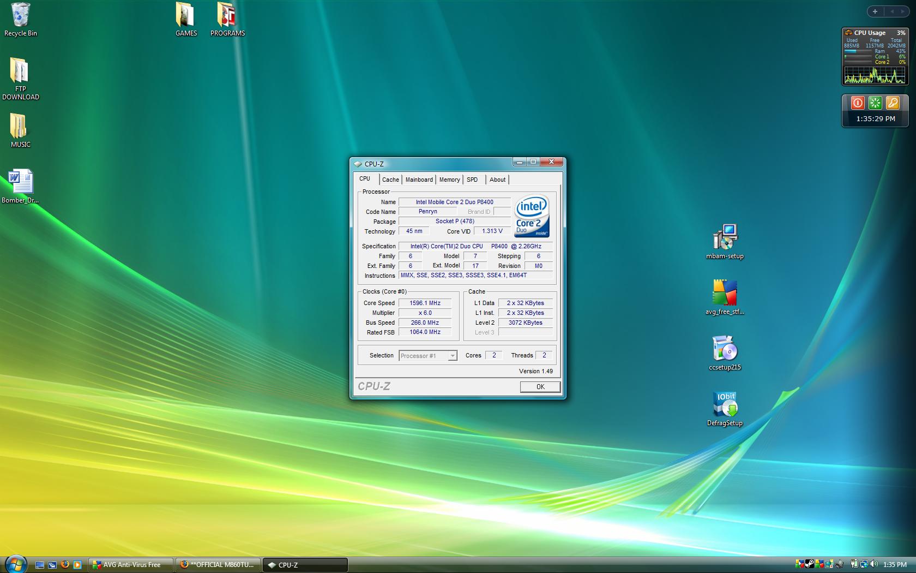Click the Package Socket P (478) value

pyautogui.click(x=455, y=221)
